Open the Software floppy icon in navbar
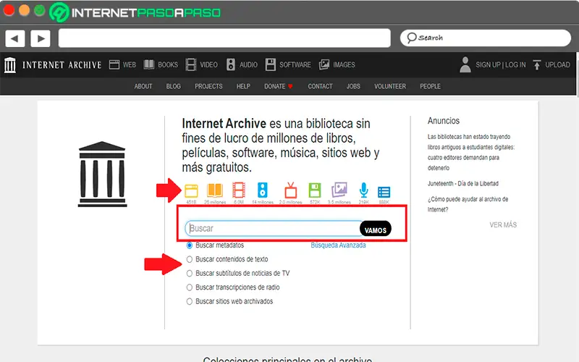579x362 pixels. click(270, 64)
